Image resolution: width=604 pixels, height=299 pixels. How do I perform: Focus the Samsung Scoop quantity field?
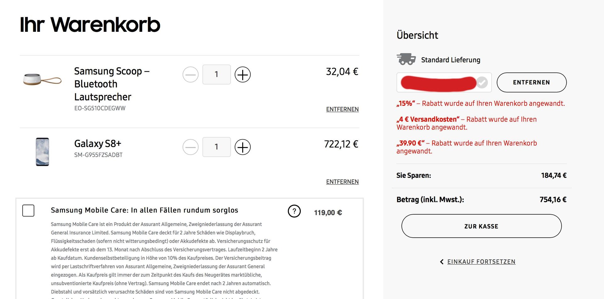pos(216,75)
